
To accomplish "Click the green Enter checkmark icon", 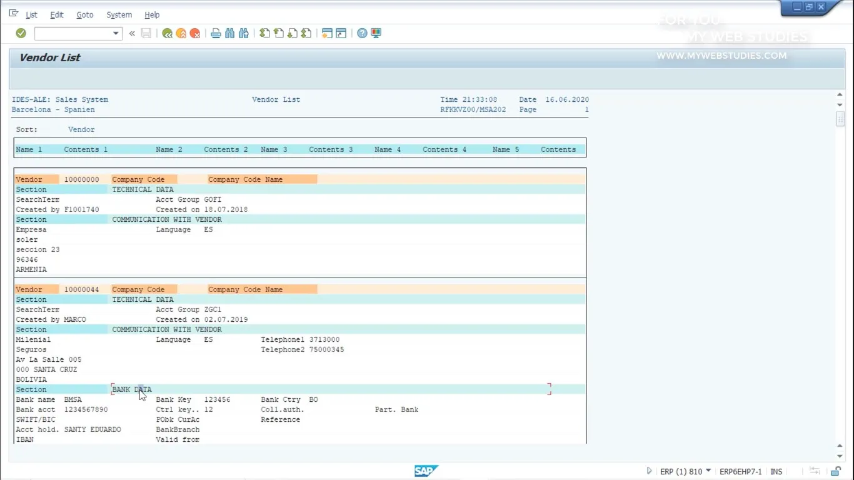I will pos(21,33).
